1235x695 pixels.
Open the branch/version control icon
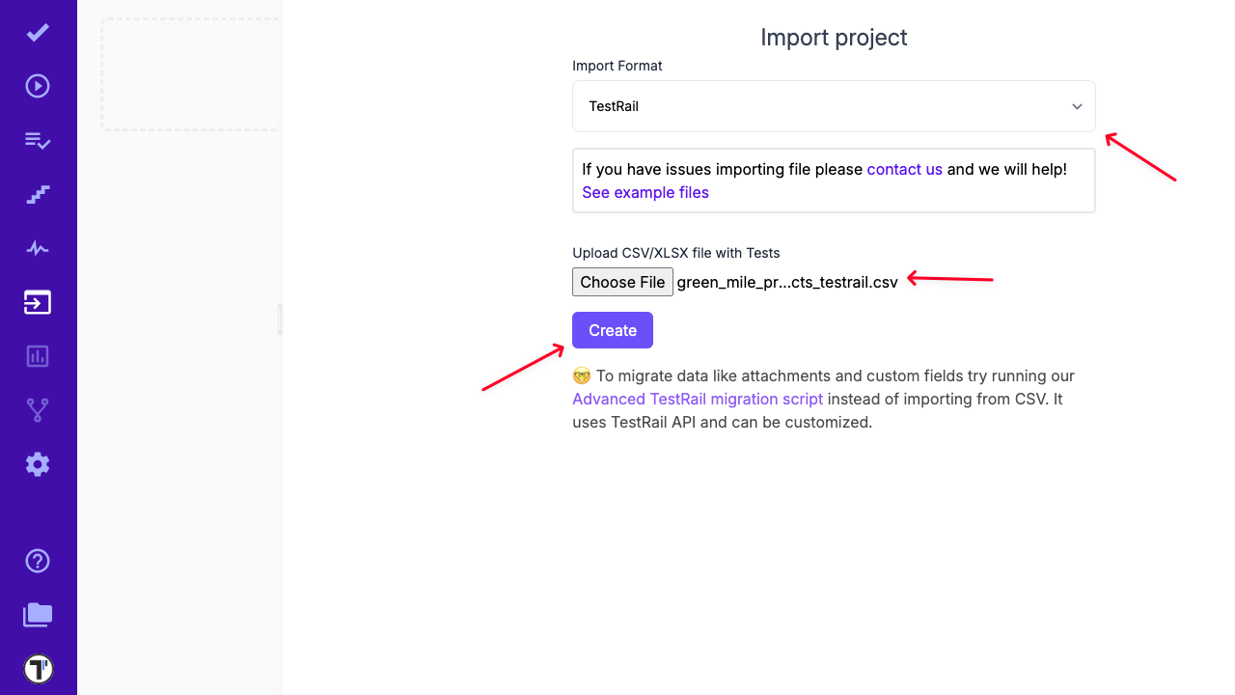click(38, 409)
